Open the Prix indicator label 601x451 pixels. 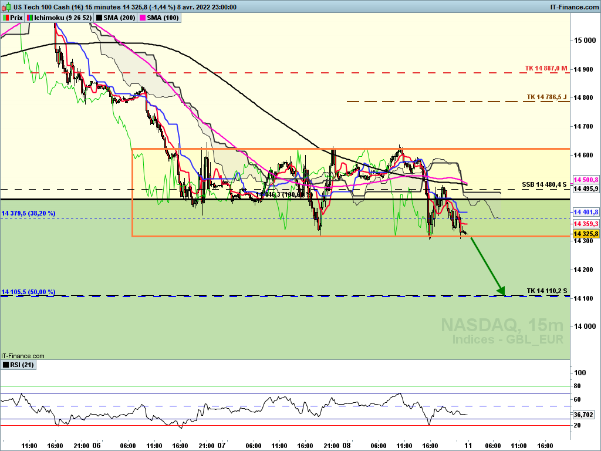[x=13, y=18]
